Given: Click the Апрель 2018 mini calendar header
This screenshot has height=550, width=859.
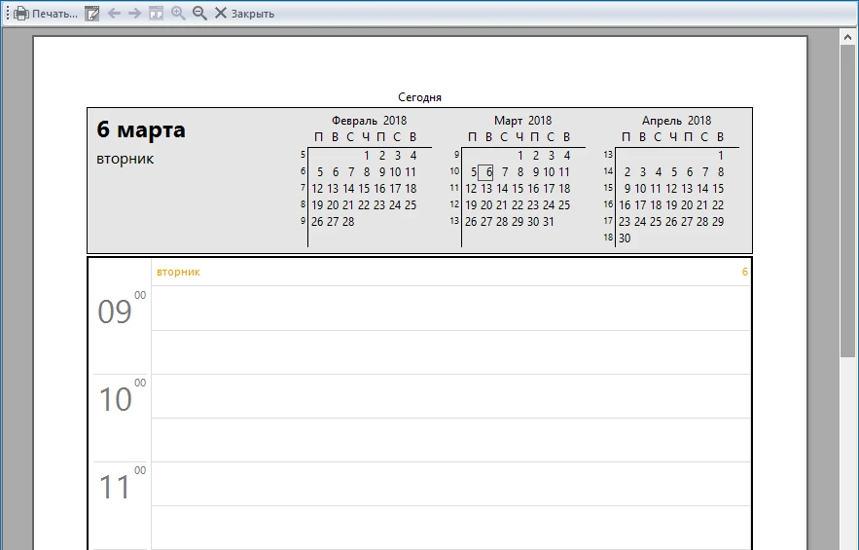Looking at the screenshot, I should (676, 121).
